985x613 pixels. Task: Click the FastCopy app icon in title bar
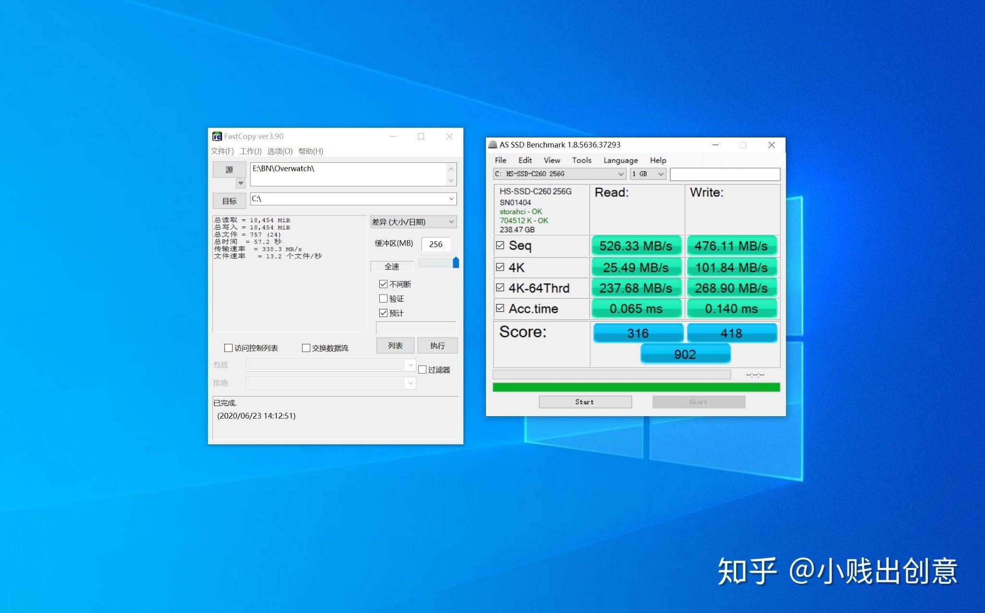coord(217,136)
